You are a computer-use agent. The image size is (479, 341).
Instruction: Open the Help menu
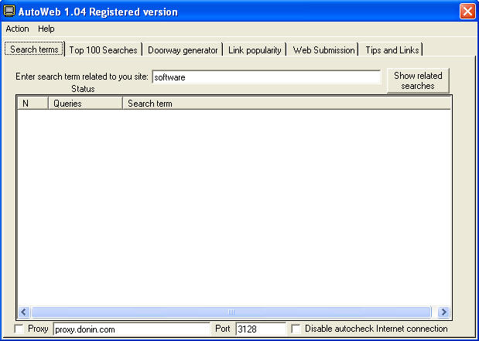click(46, 29)
